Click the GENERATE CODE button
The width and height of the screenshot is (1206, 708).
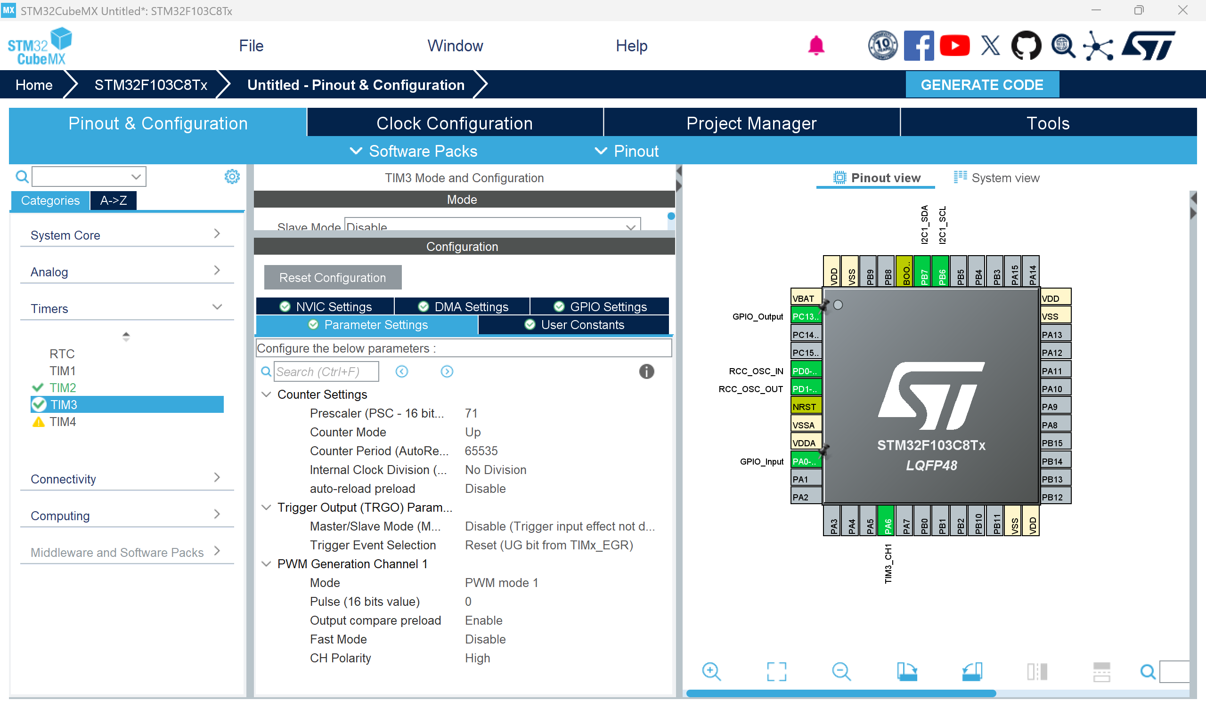[x=982, y=85]
